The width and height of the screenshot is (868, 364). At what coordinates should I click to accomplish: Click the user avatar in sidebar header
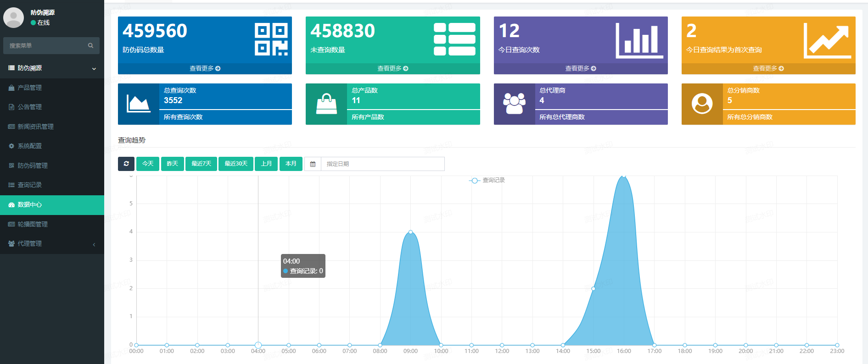[x=13, y=17]
